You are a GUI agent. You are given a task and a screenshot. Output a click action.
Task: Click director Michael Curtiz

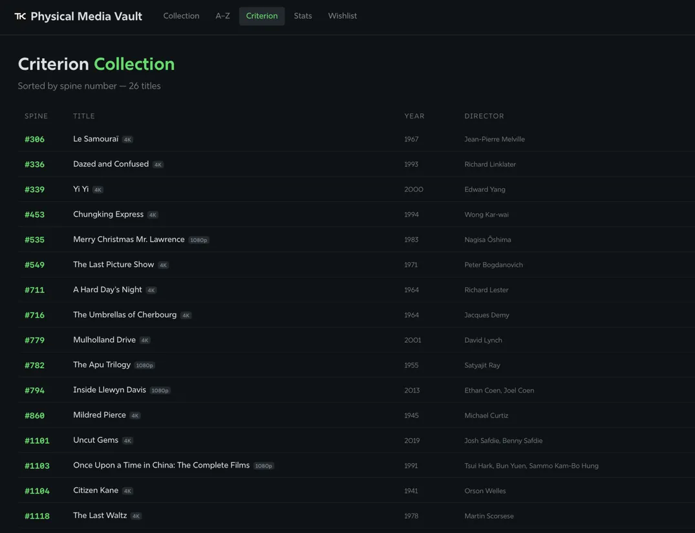tap(486, 415)
